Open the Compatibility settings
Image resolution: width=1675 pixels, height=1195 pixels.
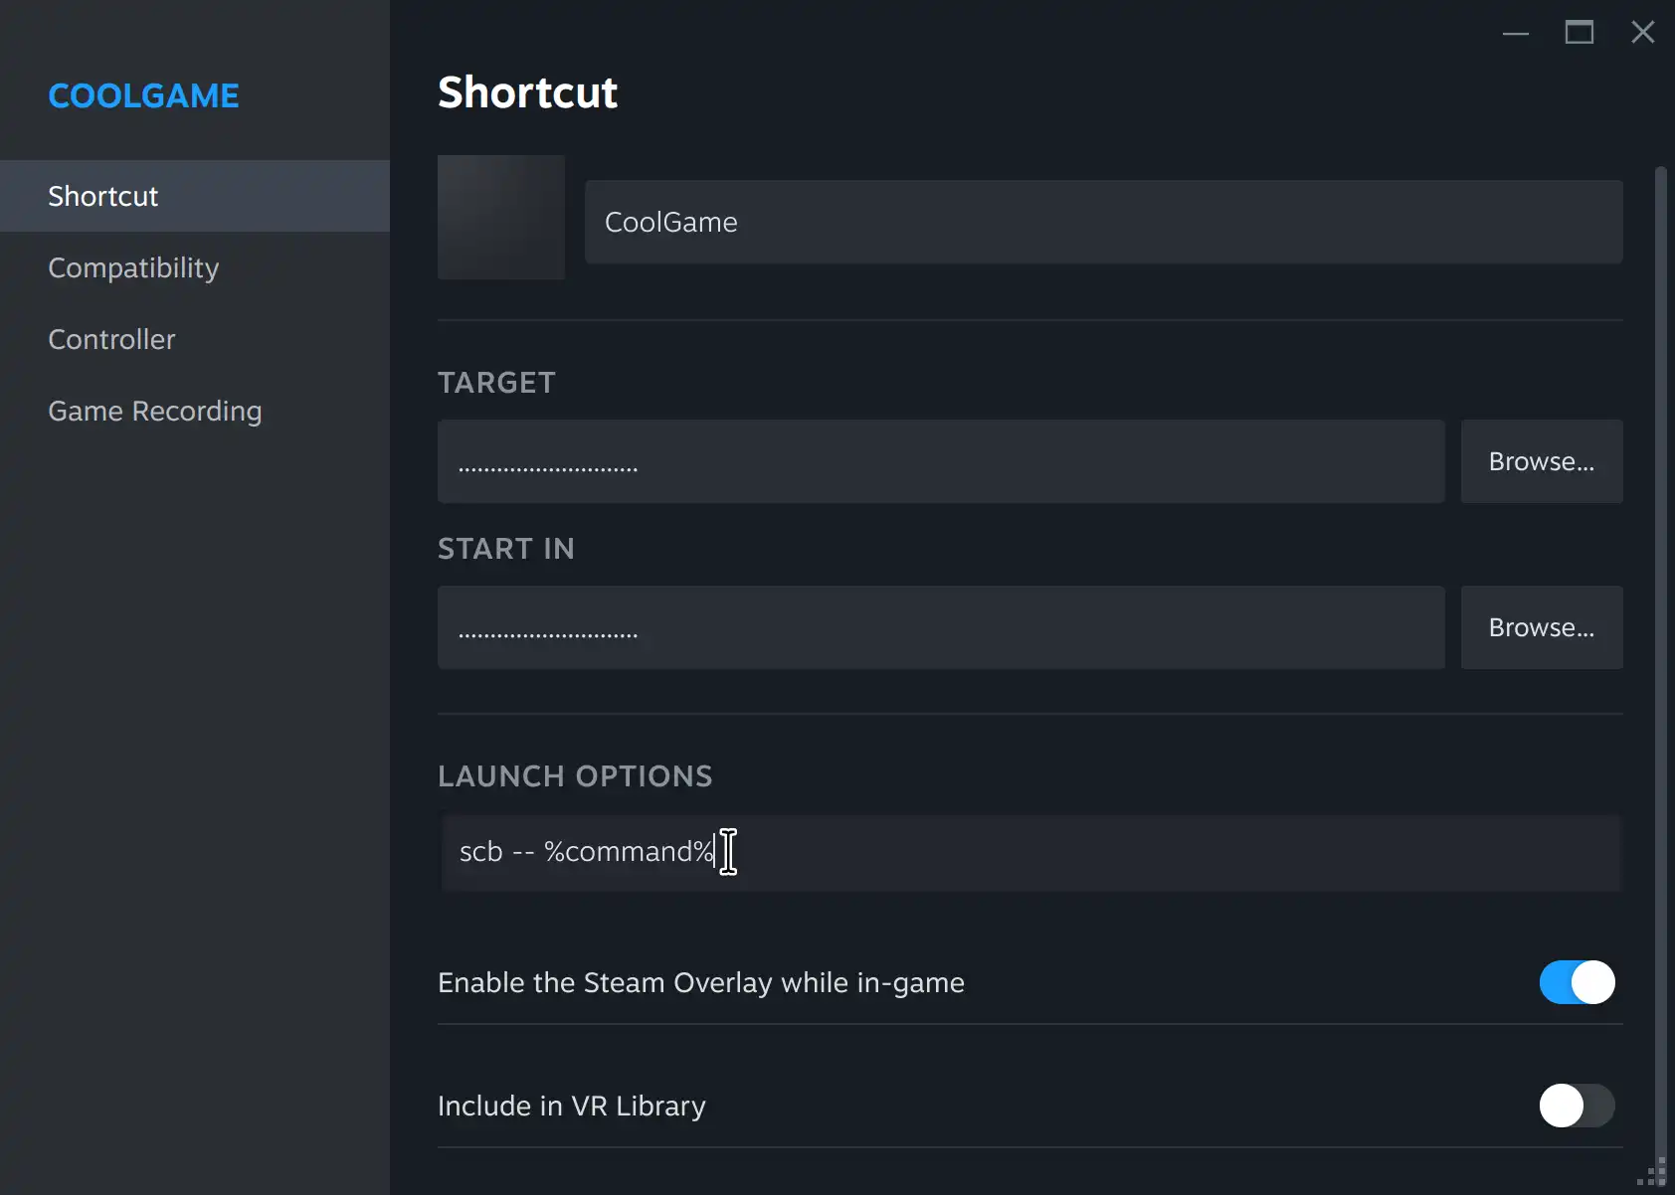133,267
